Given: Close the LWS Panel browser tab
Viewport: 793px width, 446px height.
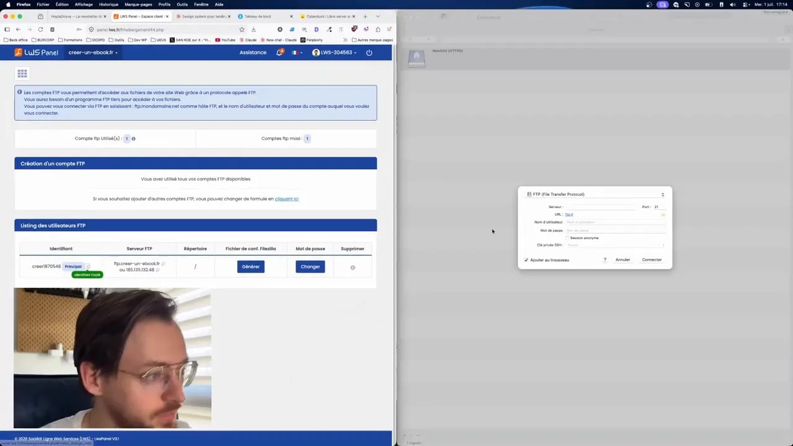Looking at the screenshot, I should click(167, 16).
